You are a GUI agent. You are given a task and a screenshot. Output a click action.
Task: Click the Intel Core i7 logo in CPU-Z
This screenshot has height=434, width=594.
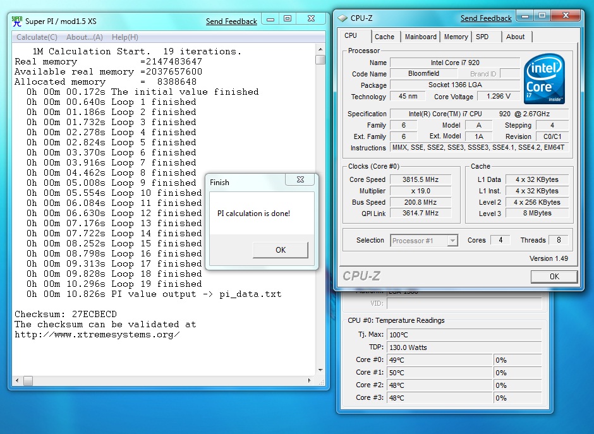(544, 79)
